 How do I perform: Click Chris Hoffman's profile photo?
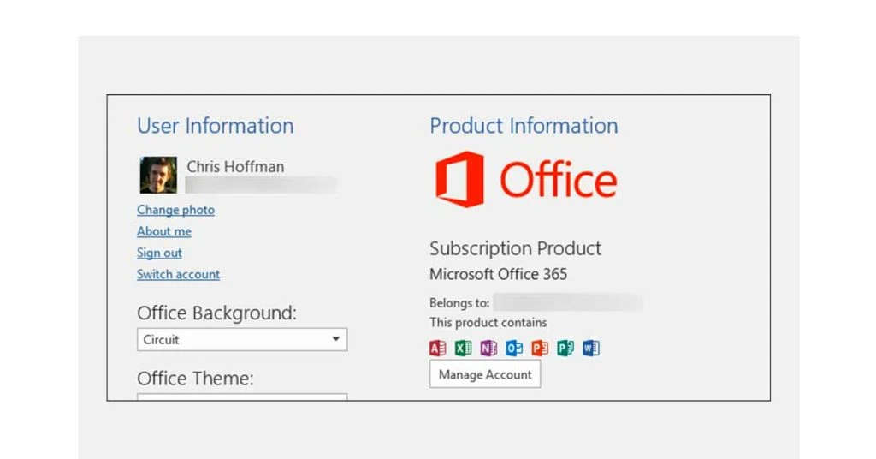[x=158, y=175]
